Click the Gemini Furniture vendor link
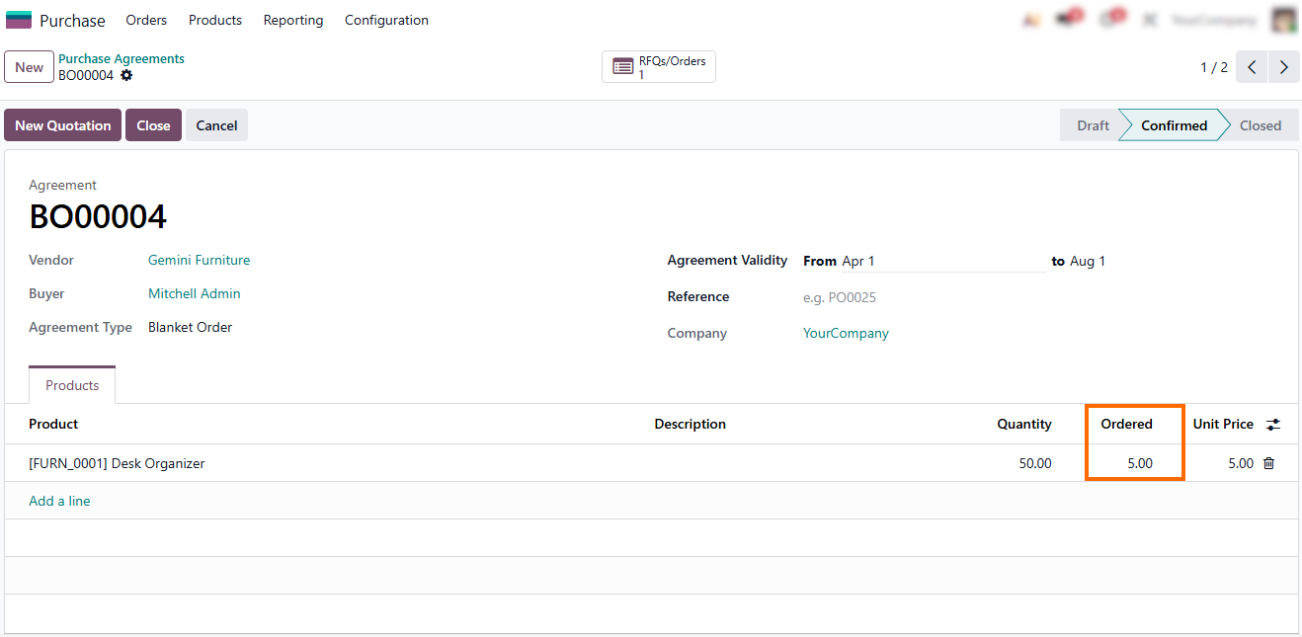Image resolution: width=1302 pixels, height=637 pixels. click(199, 261)
